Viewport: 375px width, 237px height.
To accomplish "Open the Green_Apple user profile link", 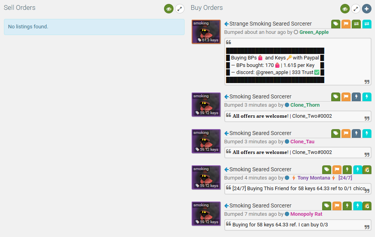I will click(314, 32).
